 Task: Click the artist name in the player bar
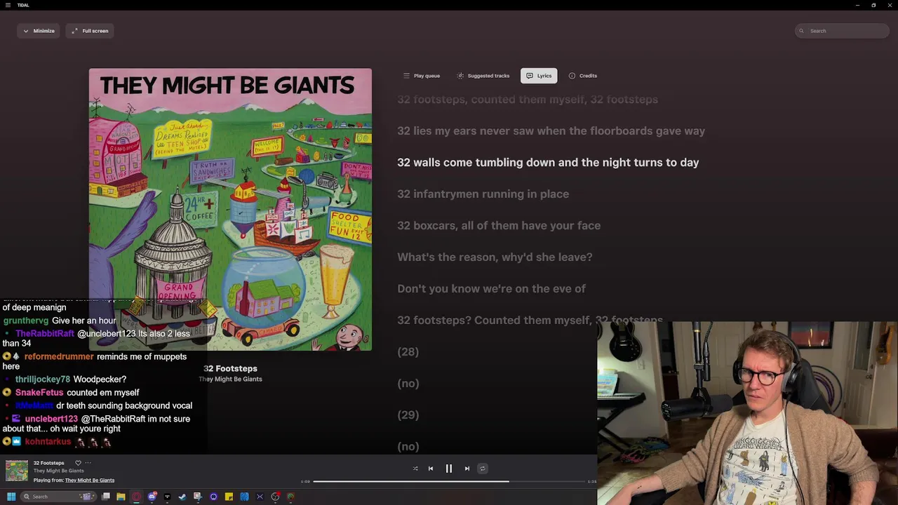tap(59, 471)
